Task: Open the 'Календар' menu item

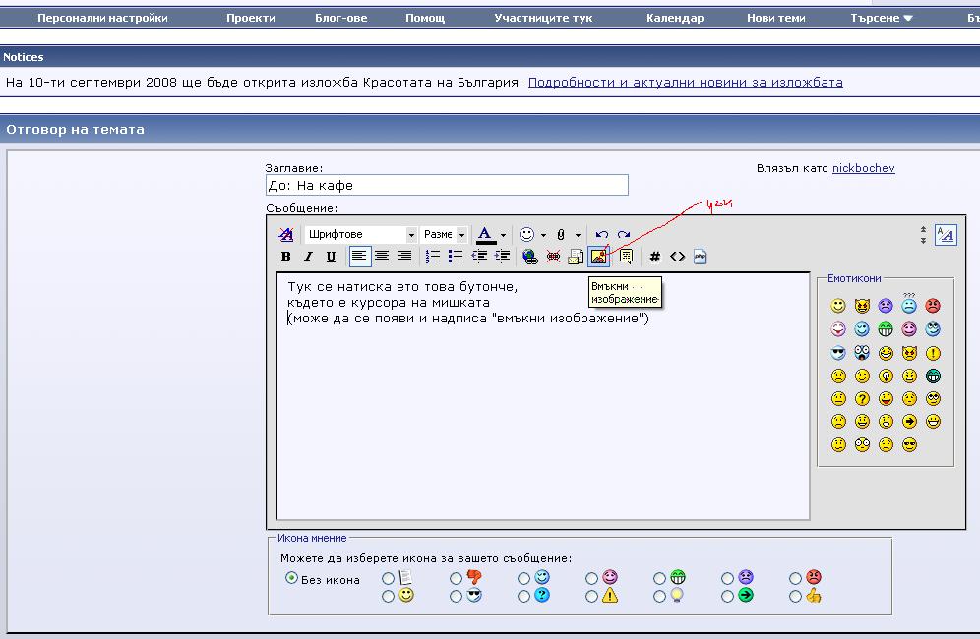Action: 675,18
